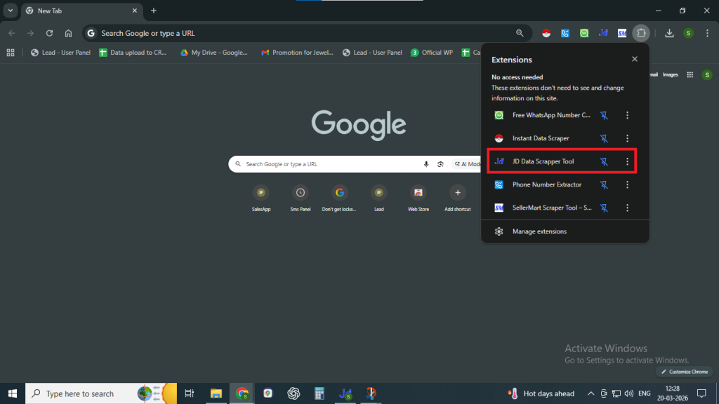Click Manage extensions in the popup

click(x=539, y=231)
